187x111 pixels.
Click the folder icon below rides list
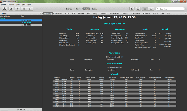click(x=21, y=109)
